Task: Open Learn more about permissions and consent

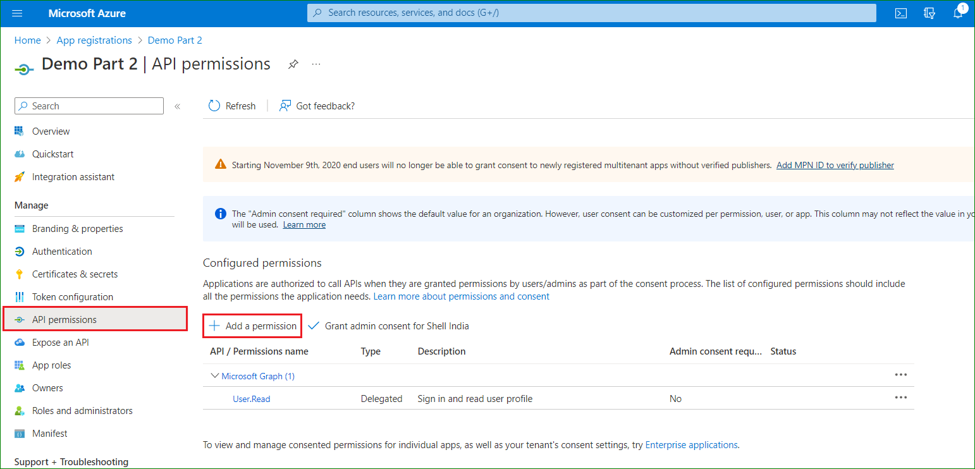Action: [x=462, y=296]
